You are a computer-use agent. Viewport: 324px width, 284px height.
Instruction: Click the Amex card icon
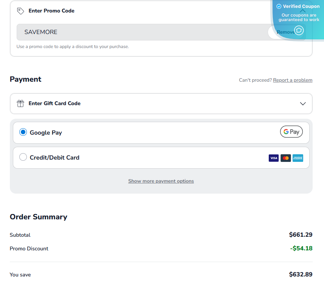[x=298, y=158]
